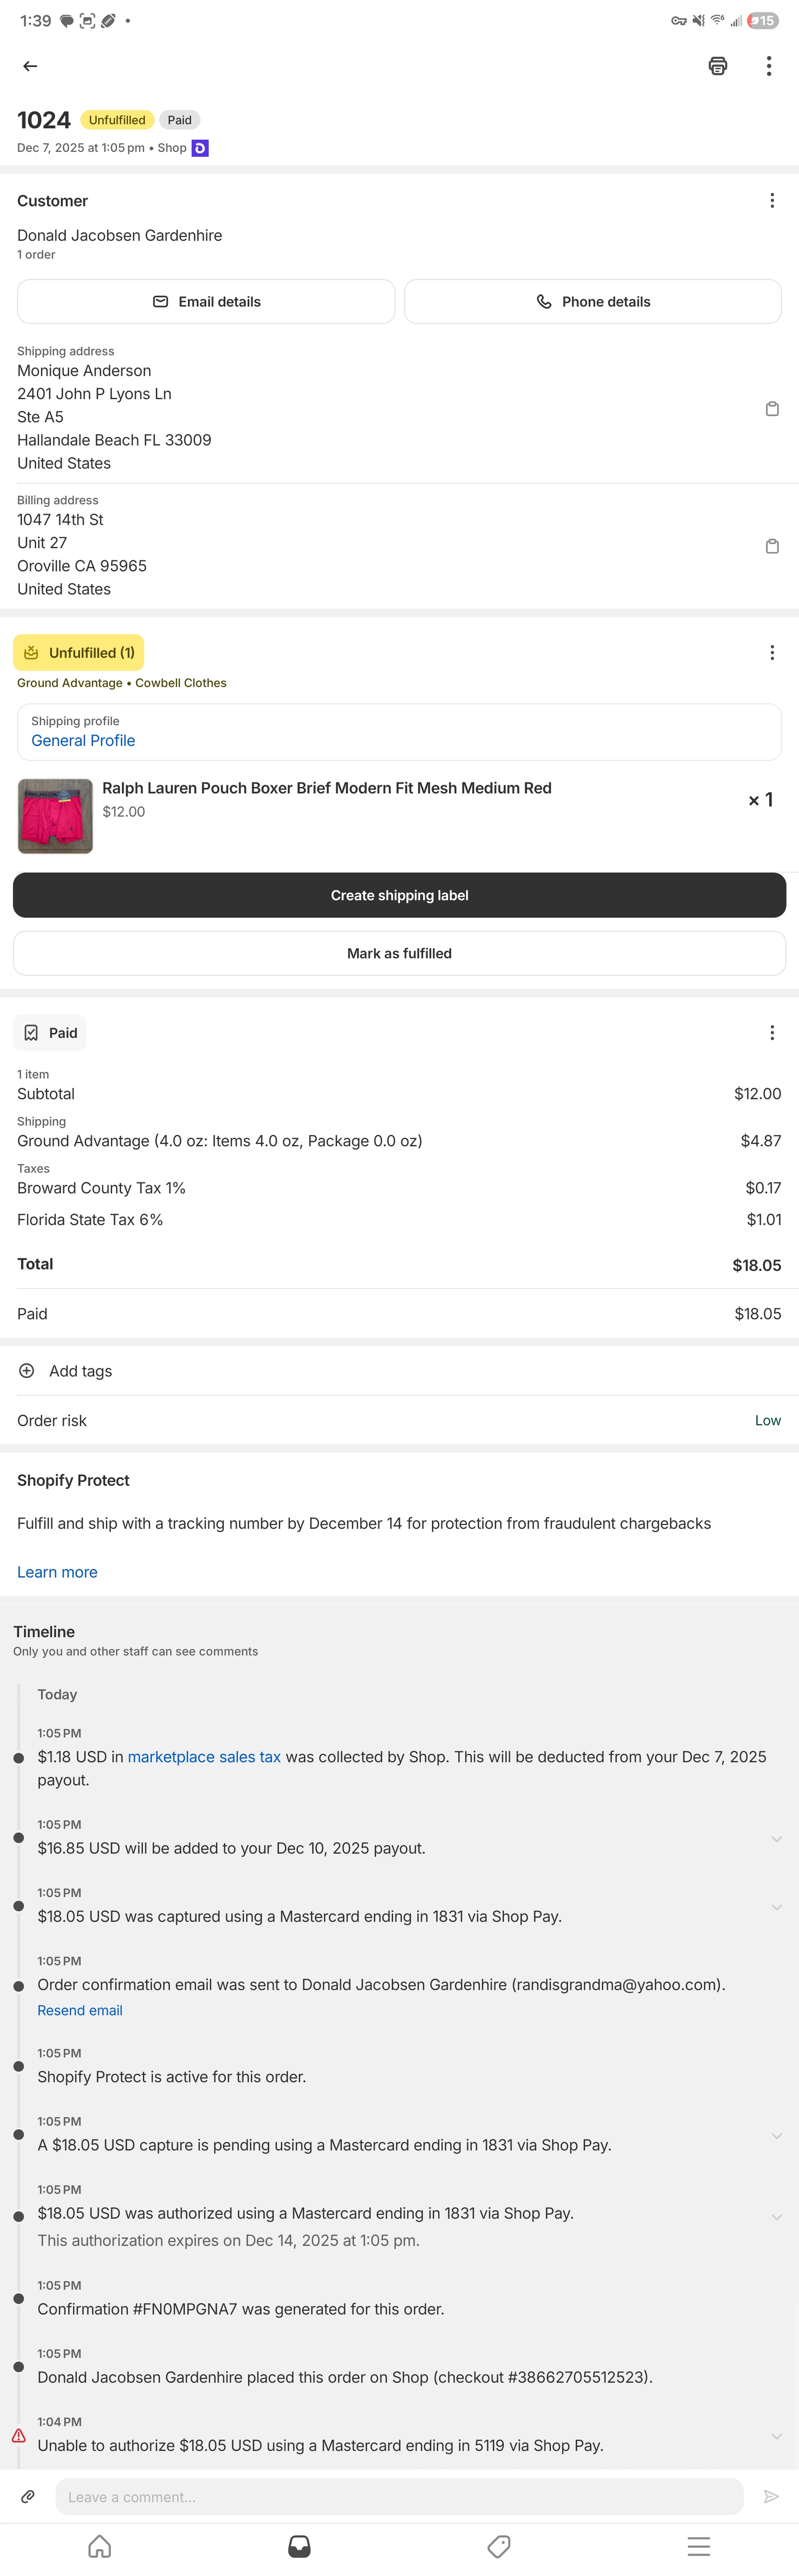Tap the Ralph Lauren boxer brief thumbnail
The image size is (799, 2576).
(x=55, y=815)
